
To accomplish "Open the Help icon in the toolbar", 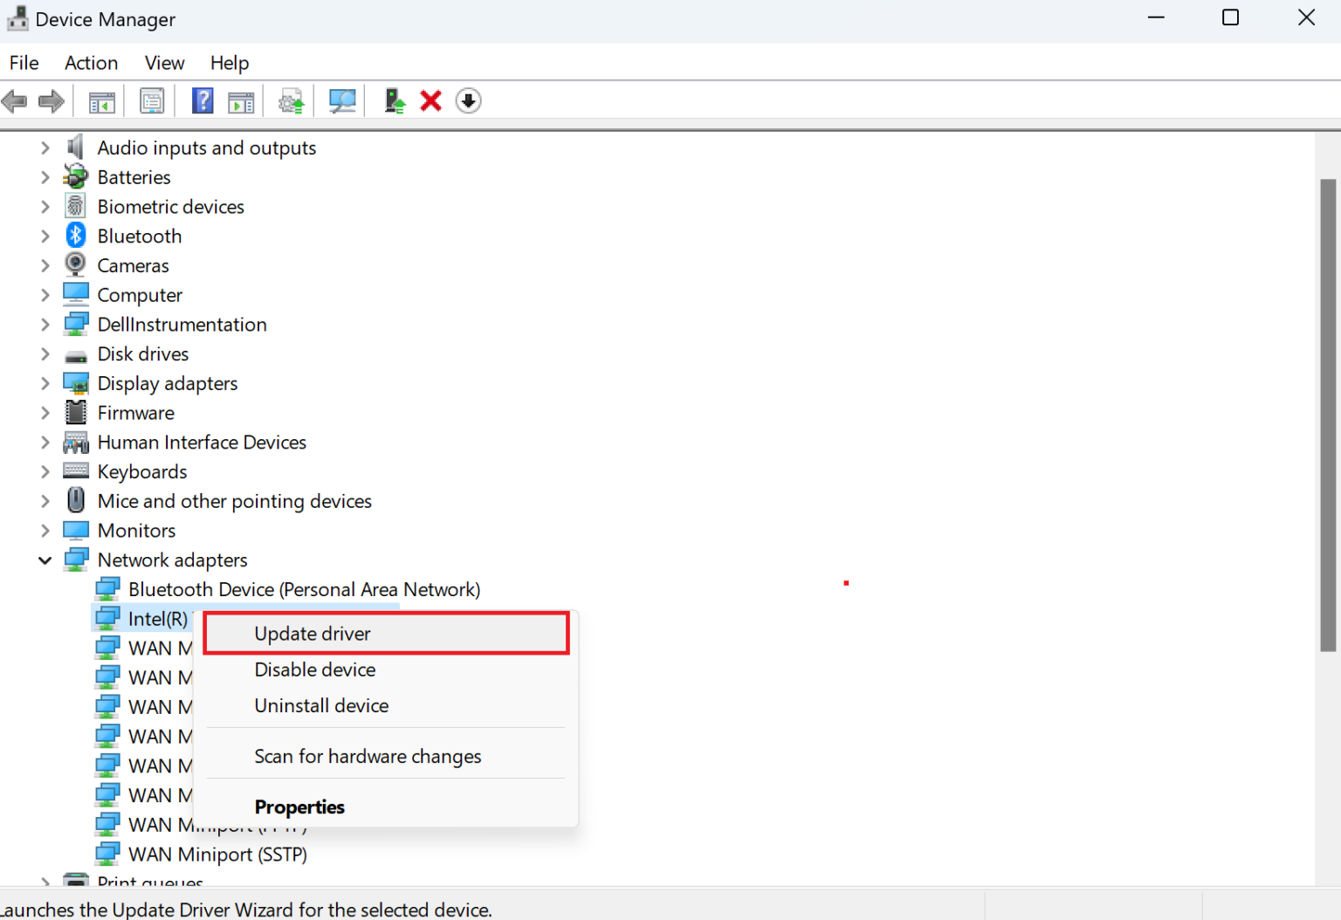I will coord(203,100).
